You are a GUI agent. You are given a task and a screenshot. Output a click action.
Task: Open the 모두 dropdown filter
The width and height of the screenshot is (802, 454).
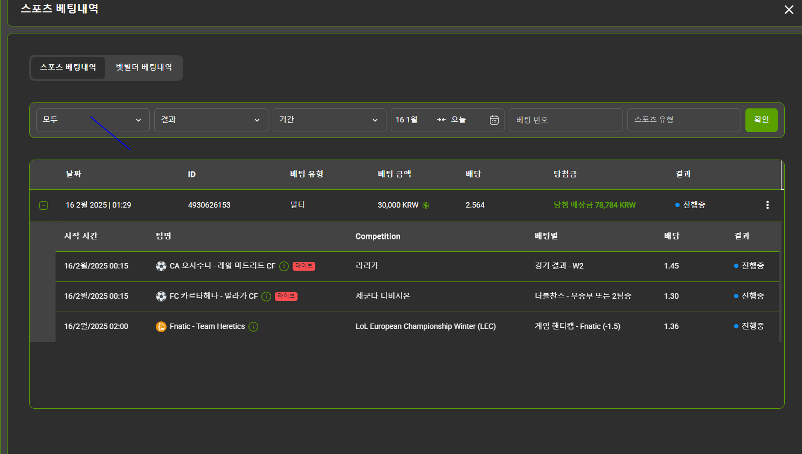pyautogui.click(x=93, y=120)
